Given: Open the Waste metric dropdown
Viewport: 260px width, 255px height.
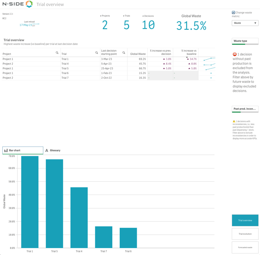Looking at the screenshot, I should pos(245,23).
